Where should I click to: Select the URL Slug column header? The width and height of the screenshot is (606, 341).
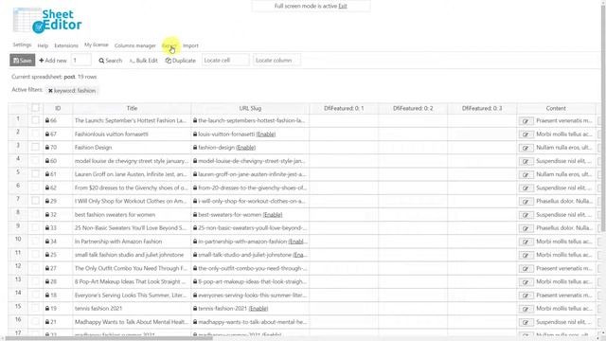point(250,108)
